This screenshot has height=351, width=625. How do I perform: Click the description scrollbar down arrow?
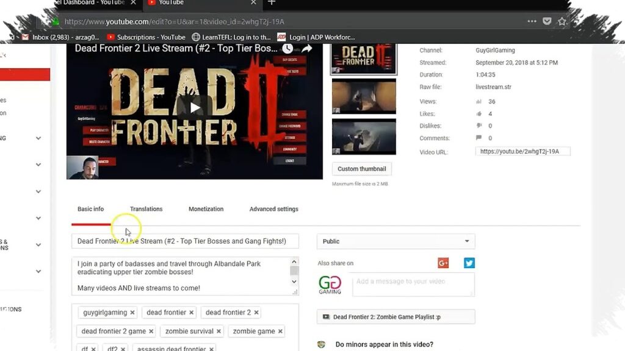[x=294, y=282]
